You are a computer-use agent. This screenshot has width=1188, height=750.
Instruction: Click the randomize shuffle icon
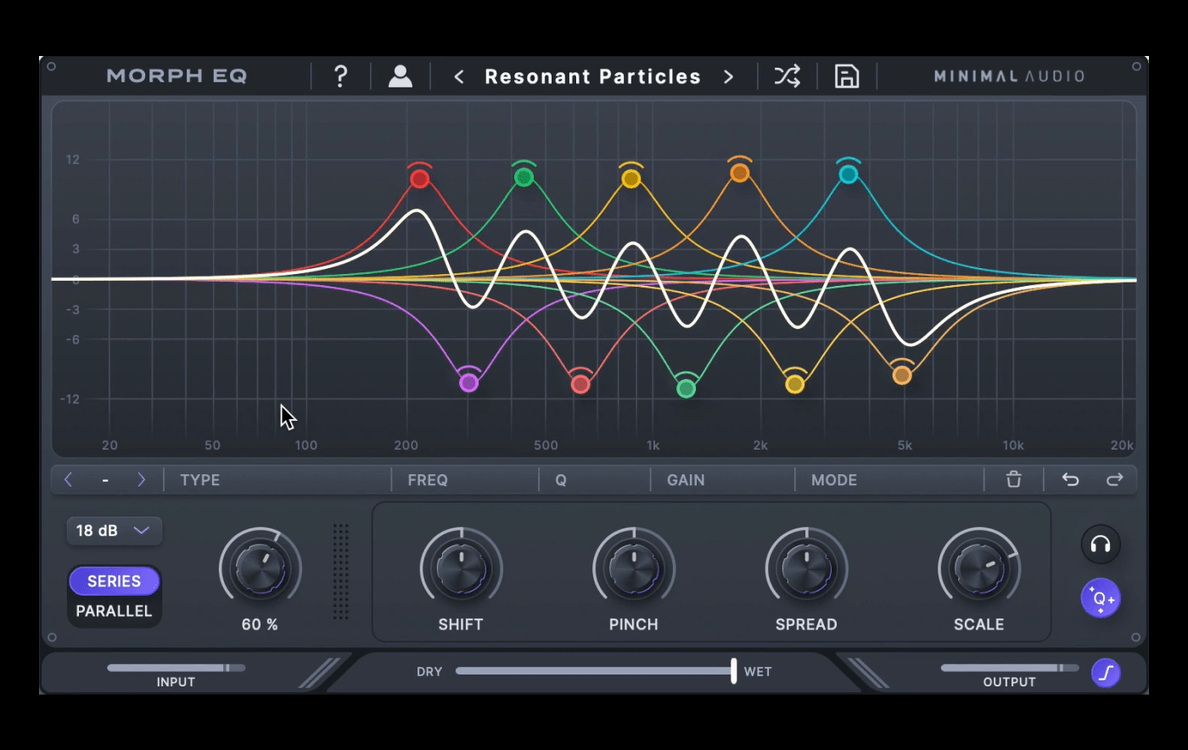[x=787, y=76]
